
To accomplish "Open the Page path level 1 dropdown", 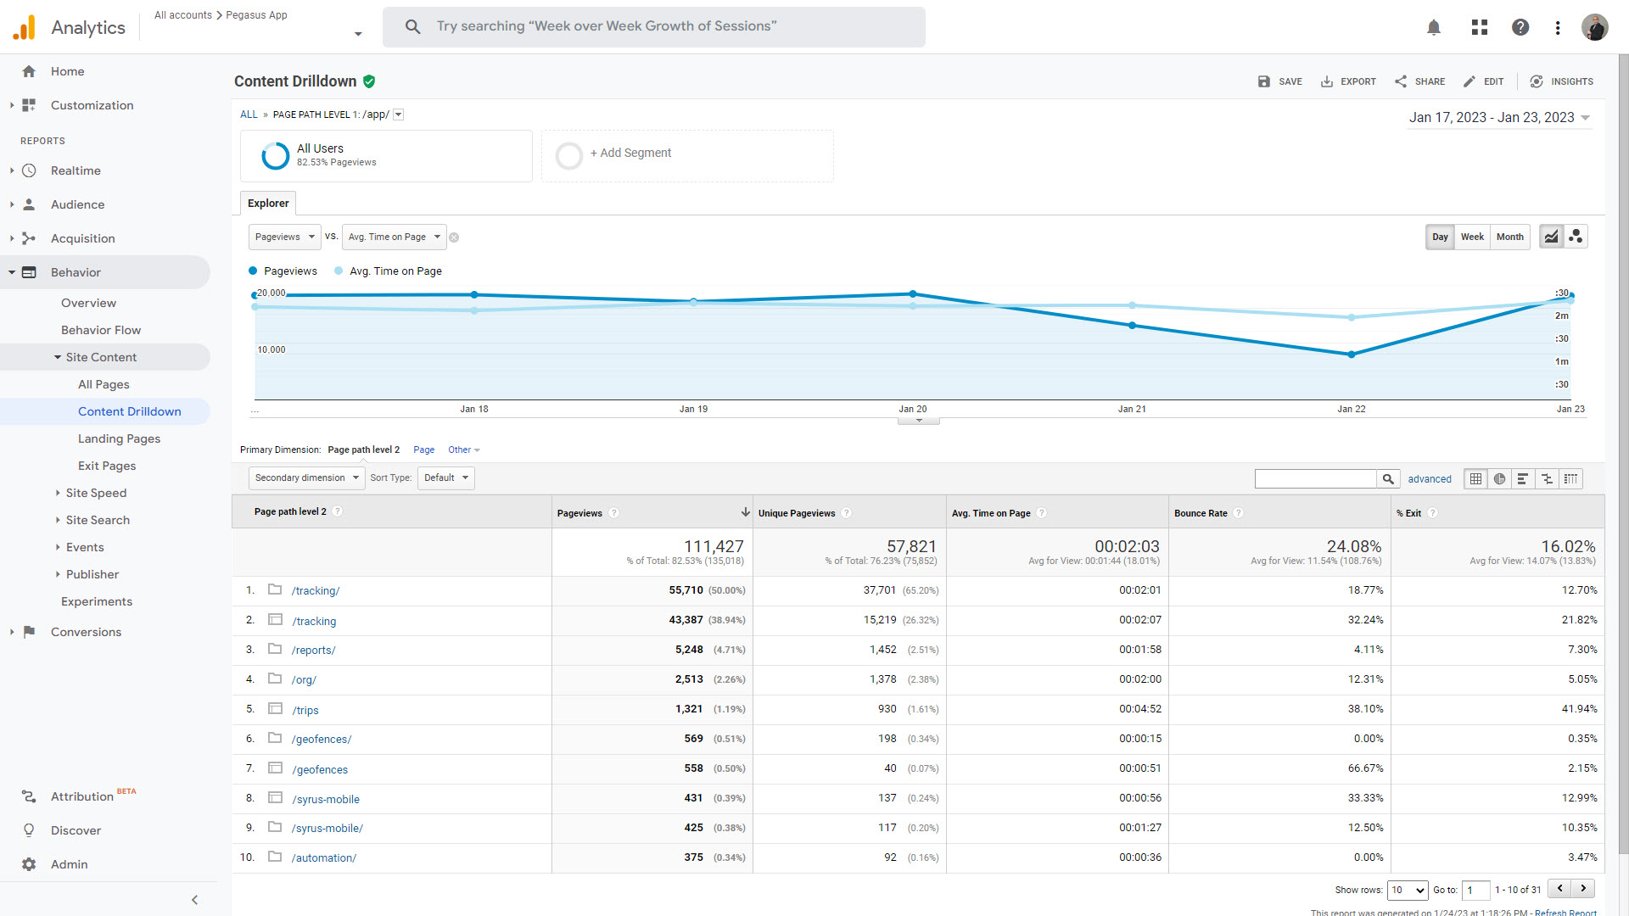I will point(399,114).
